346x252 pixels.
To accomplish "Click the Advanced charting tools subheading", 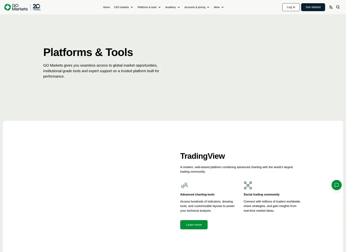I will pos(197,194).
